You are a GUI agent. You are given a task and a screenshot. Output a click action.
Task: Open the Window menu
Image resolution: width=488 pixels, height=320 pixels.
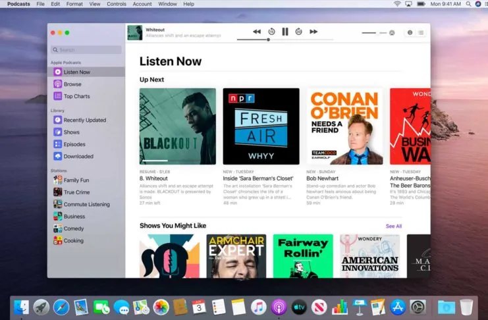(167, 4)
